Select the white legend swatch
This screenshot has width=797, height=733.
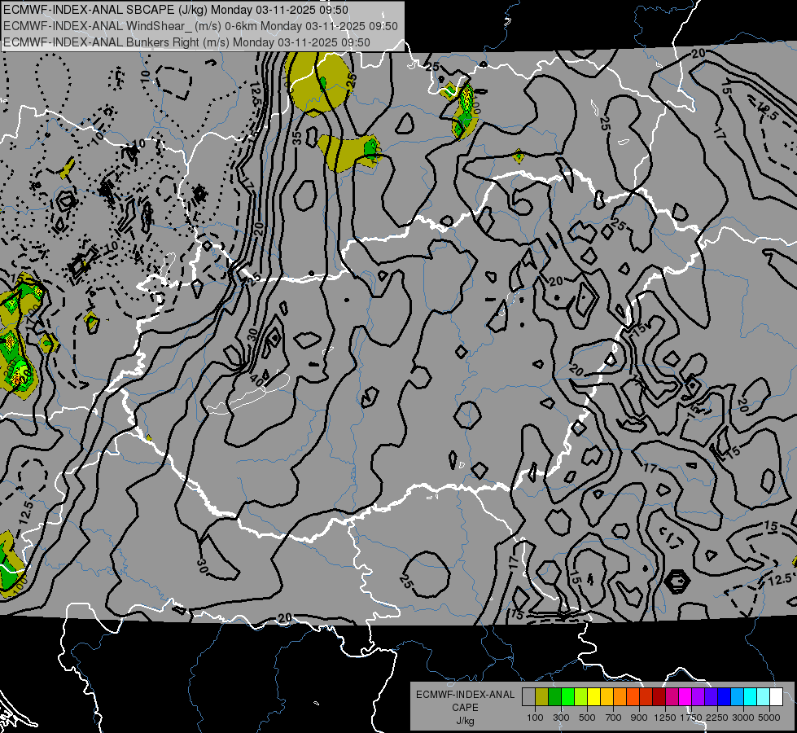click(x=776, y=697)
